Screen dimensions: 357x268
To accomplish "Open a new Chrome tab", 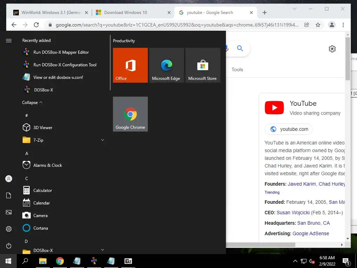I will (x=264, y=13).
